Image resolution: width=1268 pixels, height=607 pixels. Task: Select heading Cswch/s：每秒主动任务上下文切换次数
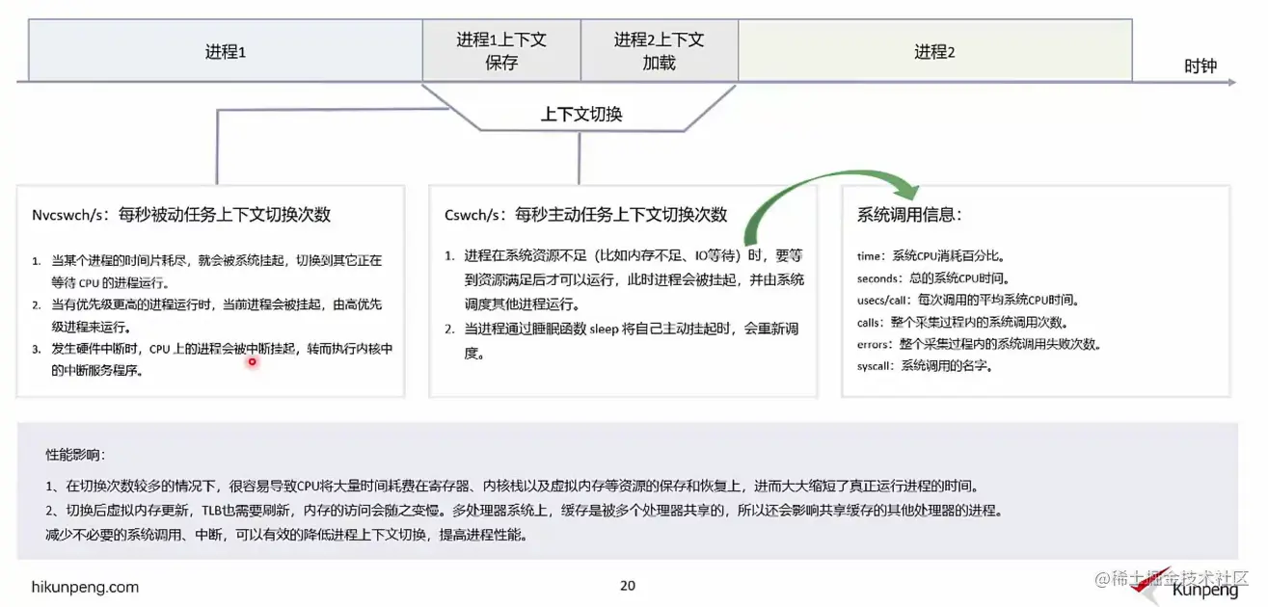(x=585, y=214)
